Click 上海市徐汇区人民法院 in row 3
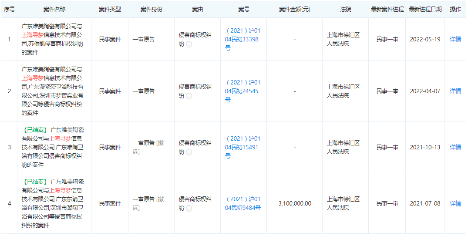The width and height of the screenshot is (468, 236). point(343,147)
